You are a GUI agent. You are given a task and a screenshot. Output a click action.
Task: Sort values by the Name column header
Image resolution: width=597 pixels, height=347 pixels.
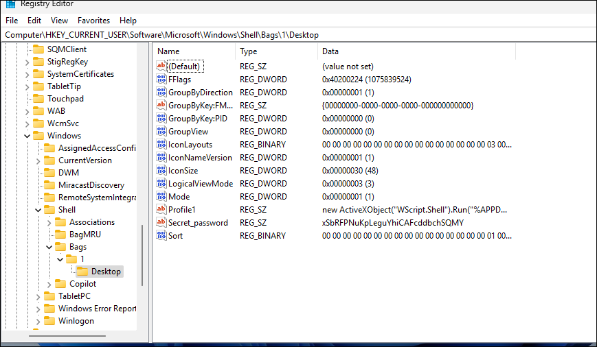tap(194, 51)
